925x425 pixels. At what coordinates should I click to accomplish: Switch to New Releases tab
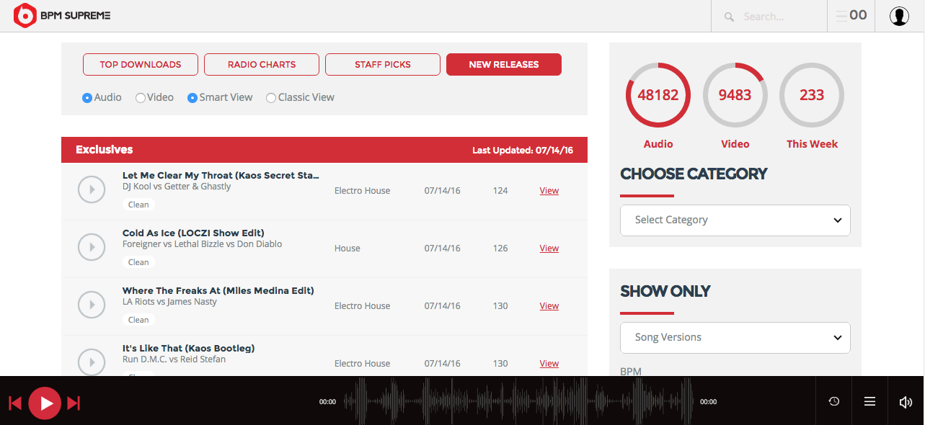click(x=504, y=64)
